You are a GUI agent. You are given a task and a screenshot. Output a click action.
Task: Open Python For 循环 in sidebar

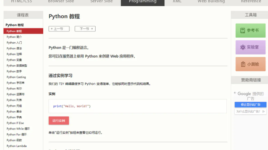click(17, 134)
